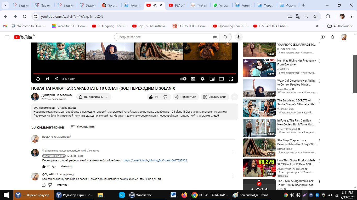Image resolution: width=357 pixels, height=200 pixels.
Task: Translate this page with Google Translate icon
Action: pyautogui.click(x=298, y=16)
